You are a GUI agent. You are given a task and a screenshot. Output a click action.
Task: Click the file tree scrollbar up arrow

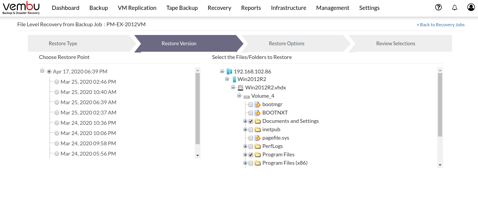(x=440, y=70)
